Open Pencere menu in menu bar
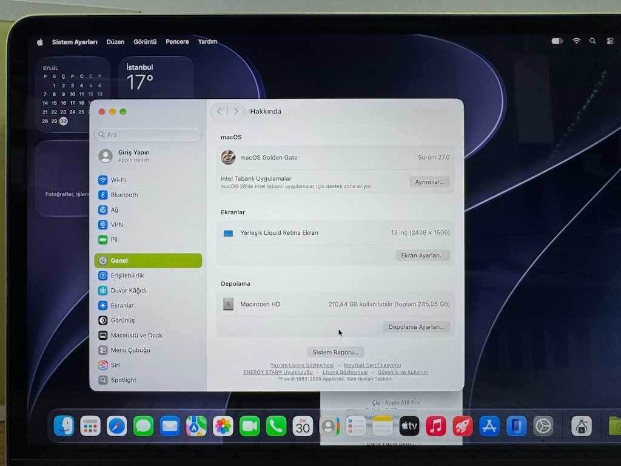 177,42
